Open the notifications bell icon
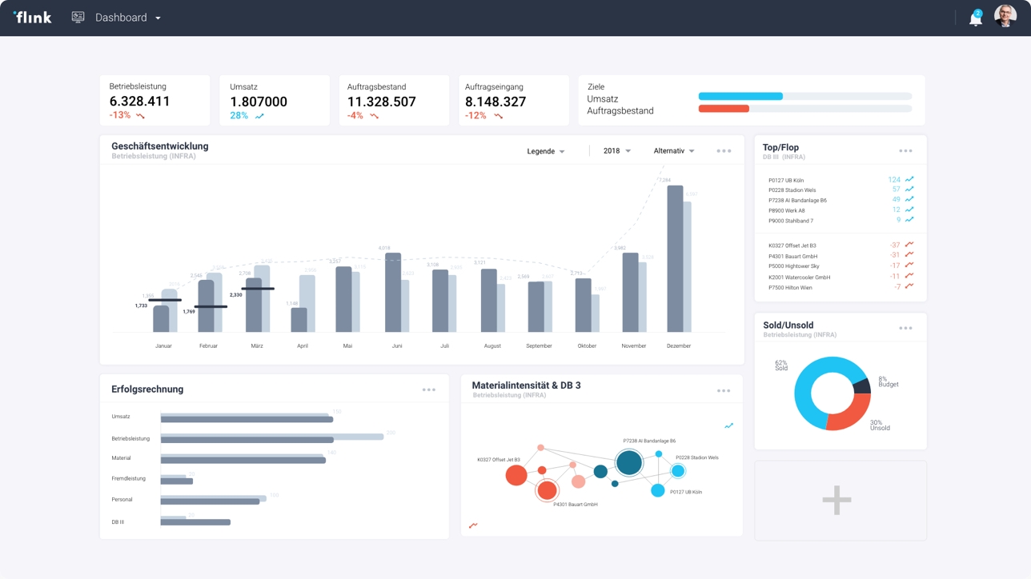The width and height of the screenshot is (1031, 579). click(x=975, y=18)
